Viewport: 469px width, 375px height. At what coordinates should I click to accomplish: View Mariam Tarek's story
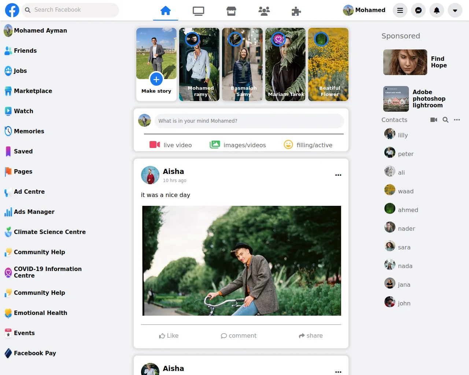[285, 64]
